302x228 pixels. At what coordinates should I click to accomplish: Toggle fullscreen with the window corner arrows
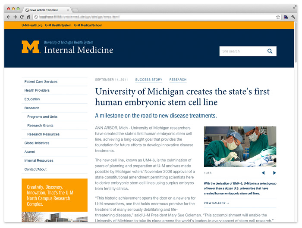point(295,7)
